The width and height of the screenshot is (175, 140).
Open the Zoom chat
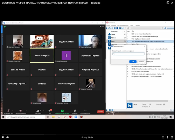(50, 111)
